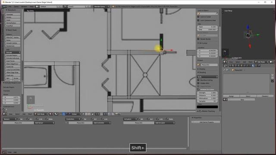Toggle Actuators State checkbox
This screenshot has width=276, height=155.
[167, 119]
